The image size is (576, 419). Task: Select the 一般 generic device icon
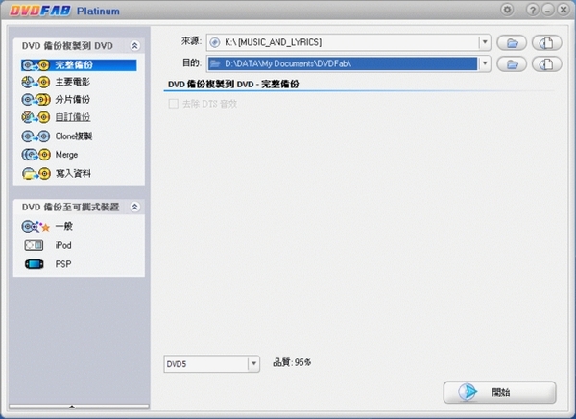[x=36, y=227]
